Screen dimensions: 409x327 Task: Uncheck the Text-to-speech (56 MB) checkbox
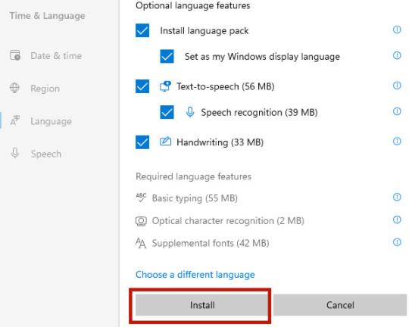[142, 86]
